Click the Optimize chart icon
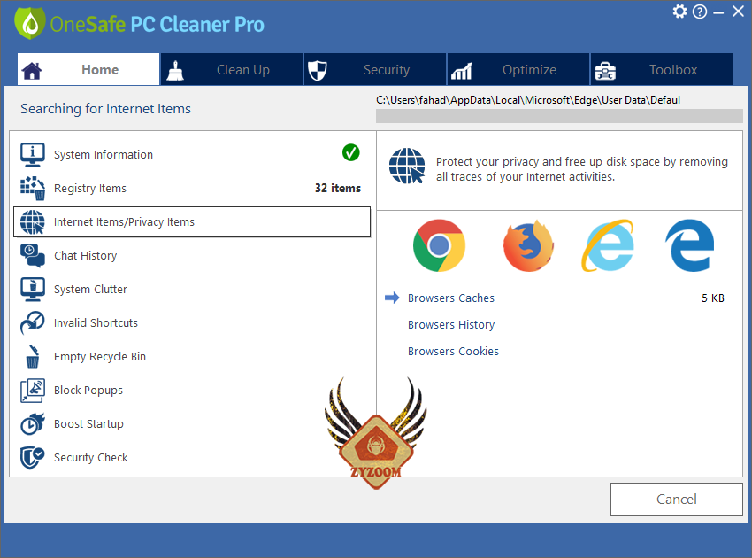Image resolution: width=752 pixels, height=558 pixels. 461,71
